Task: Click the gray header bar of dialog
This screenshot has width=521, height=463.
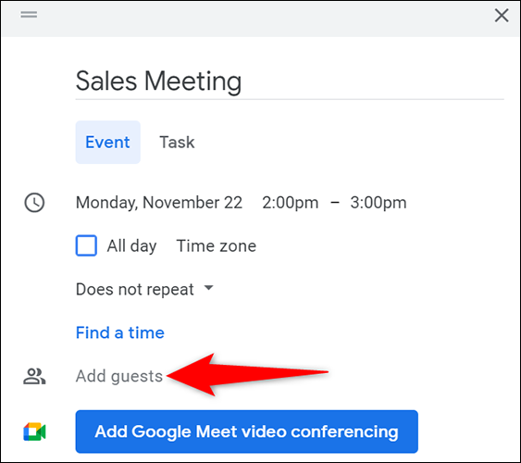Action: (x=261, y=19)
